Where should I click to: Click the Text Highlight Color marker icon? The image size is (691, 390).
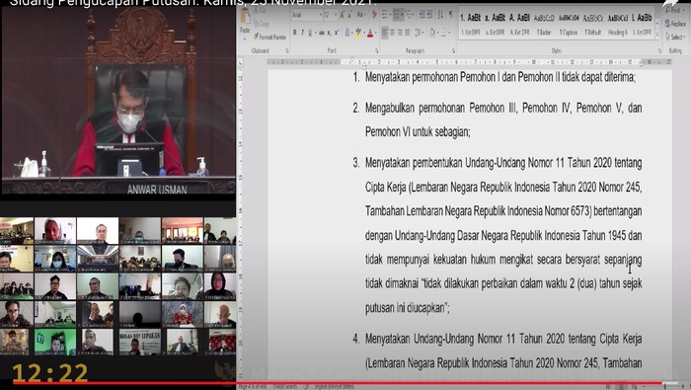pos(358,33)
